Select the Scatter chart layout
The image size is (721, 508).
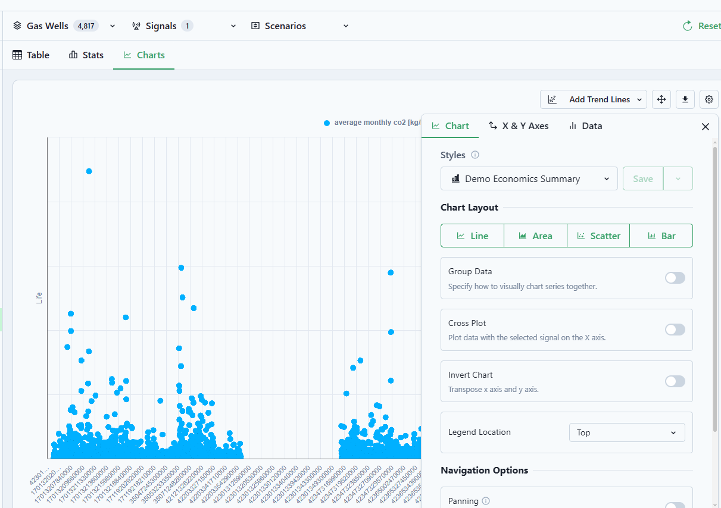pyautogui.click(x=598, y=236)
